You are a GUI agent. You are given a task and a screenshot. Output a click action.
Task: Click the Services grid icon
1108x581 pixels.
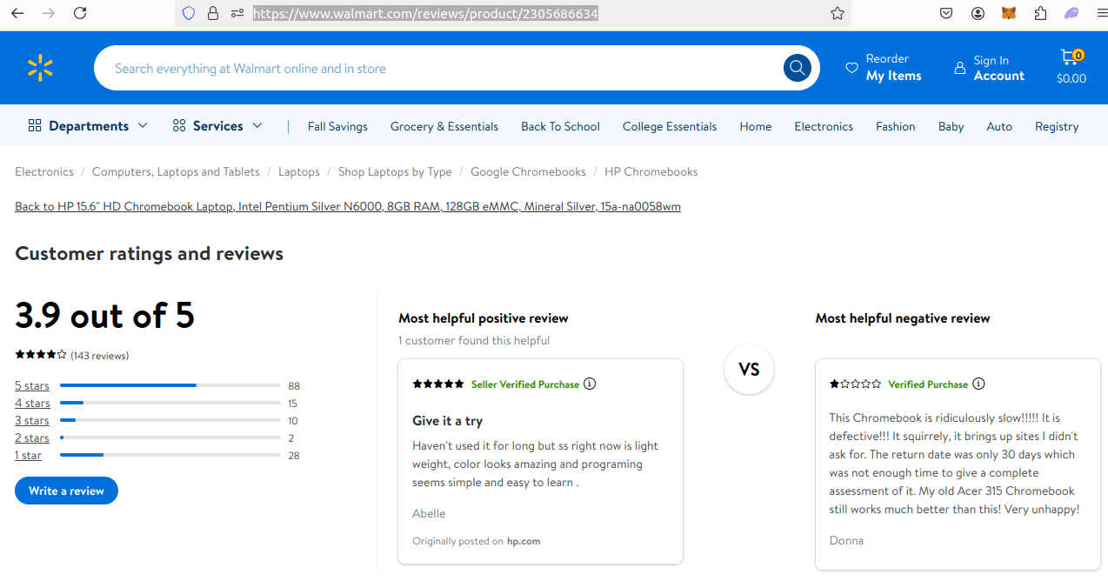pyautogui.click(x=179, y=125)
